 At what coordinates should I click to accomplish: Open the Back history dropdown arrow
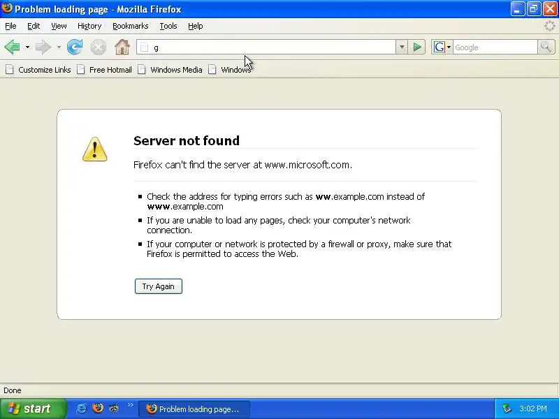(x=27, y=47)
